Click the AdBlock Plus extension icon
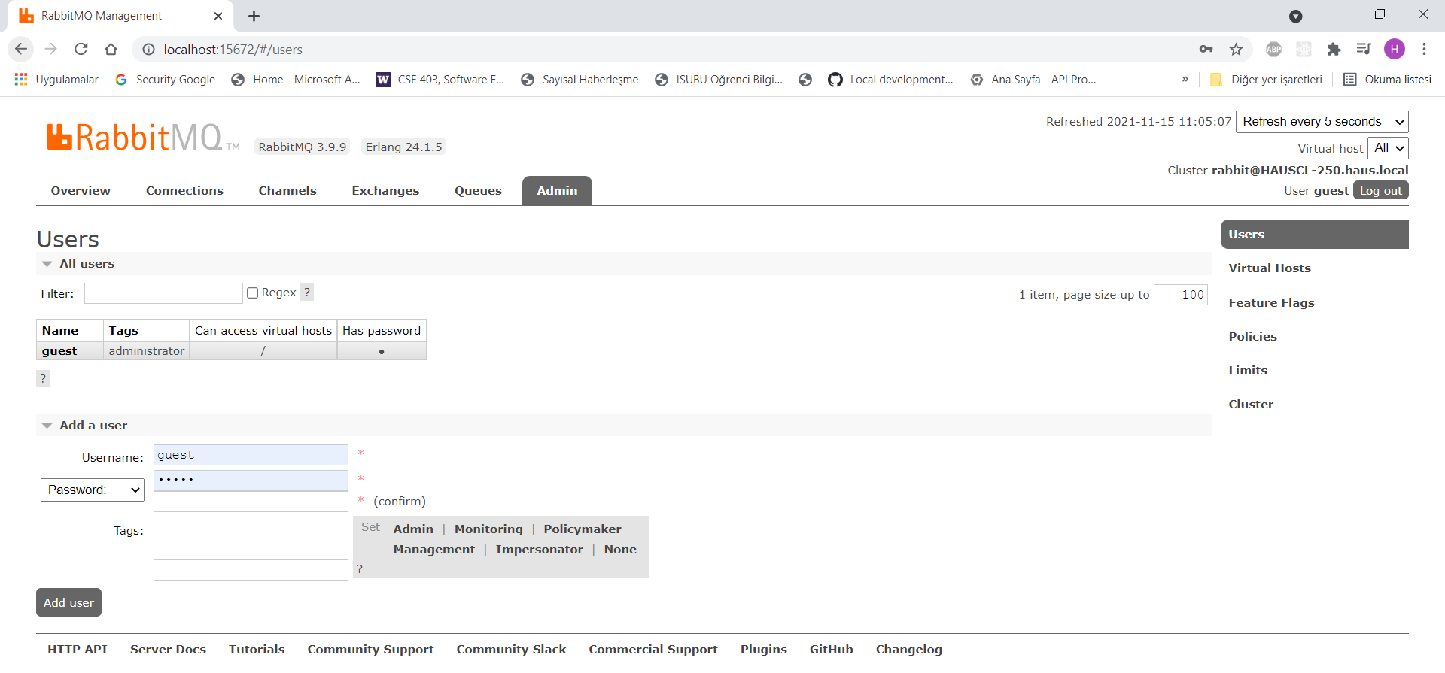1445x673 pixels. pyautogui.click(x=1273, y=50)
